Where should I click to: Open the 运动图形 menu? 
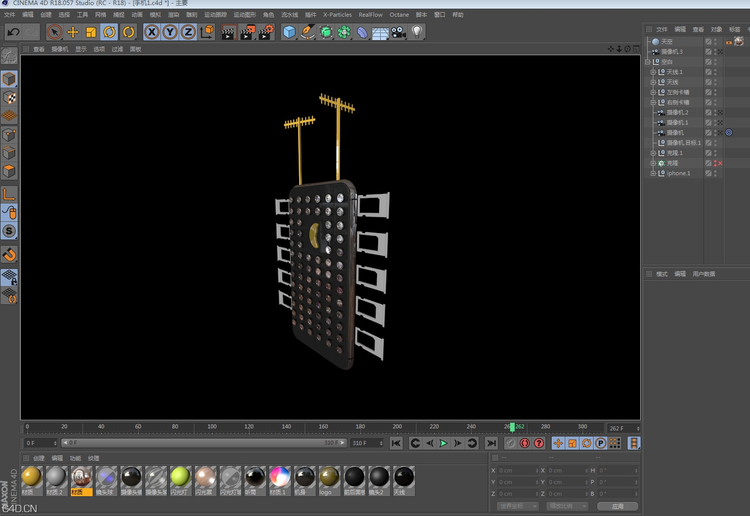(x=244, y=15)
